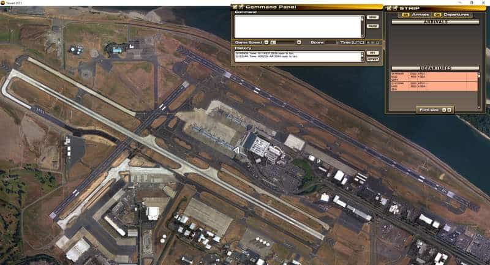The width and height of the screenshot is (490, 265).
Task: Decrease strip Font size with left arrow
Action: (x=443, y=110)
